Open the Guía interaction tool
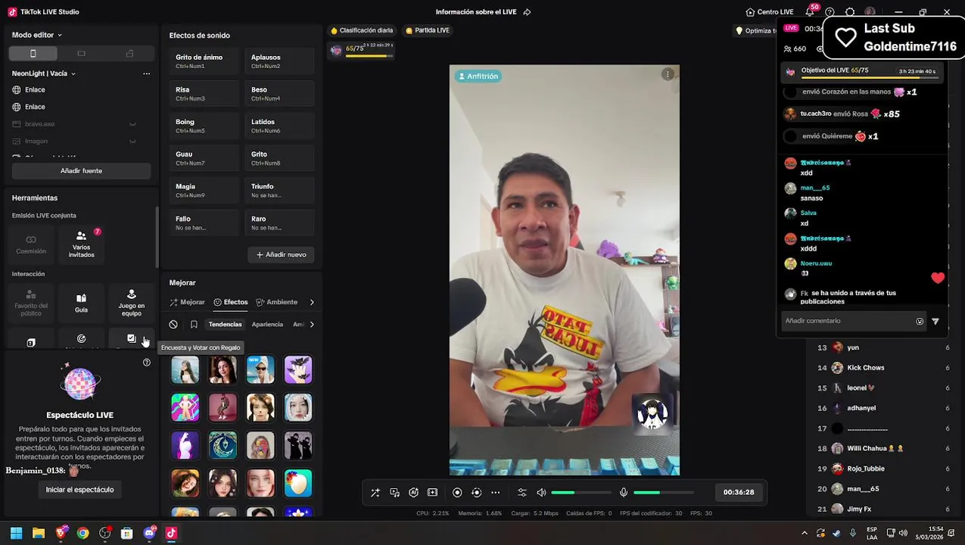The height and width of the screenshot is (545, 965). click(81, 303)
